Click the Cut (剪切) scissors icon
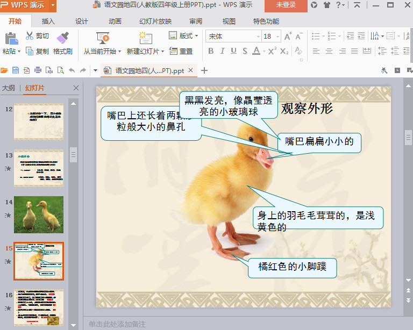Image resolution: width=413 pixels, height=330 pixels. coord(30,36)
